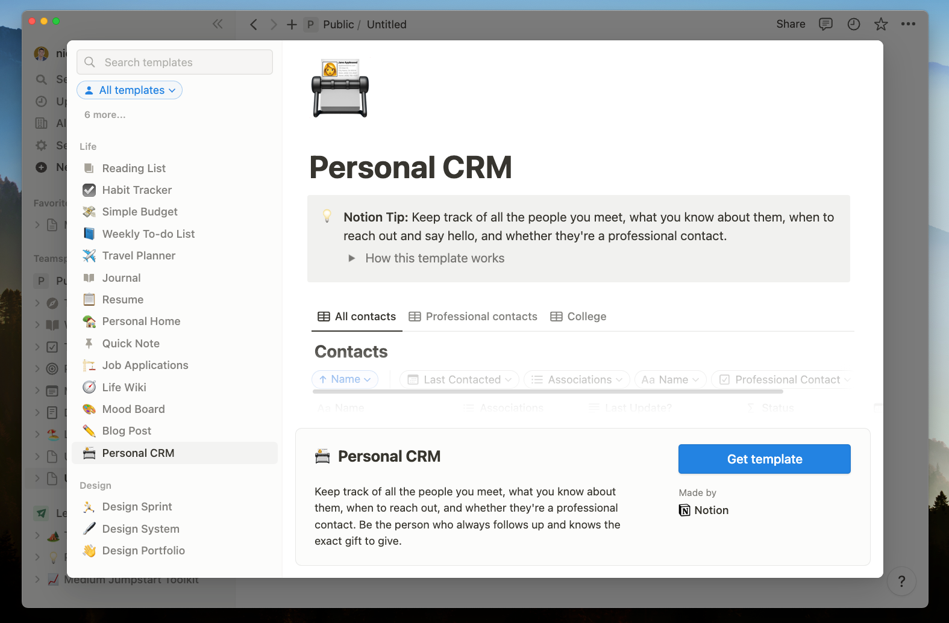Open Professional Contact filter dropdown
This screenshot has height=623, width=949.
(781, 379)
